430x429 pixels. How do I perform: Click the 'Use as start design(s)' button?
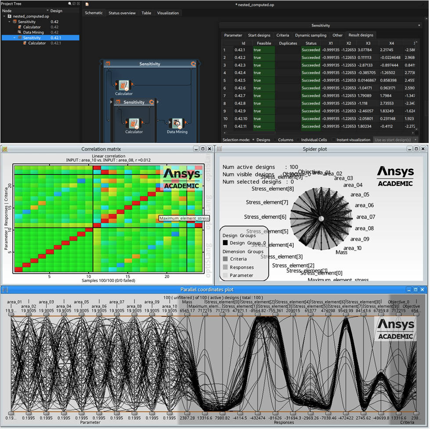(x=392, y=140)
